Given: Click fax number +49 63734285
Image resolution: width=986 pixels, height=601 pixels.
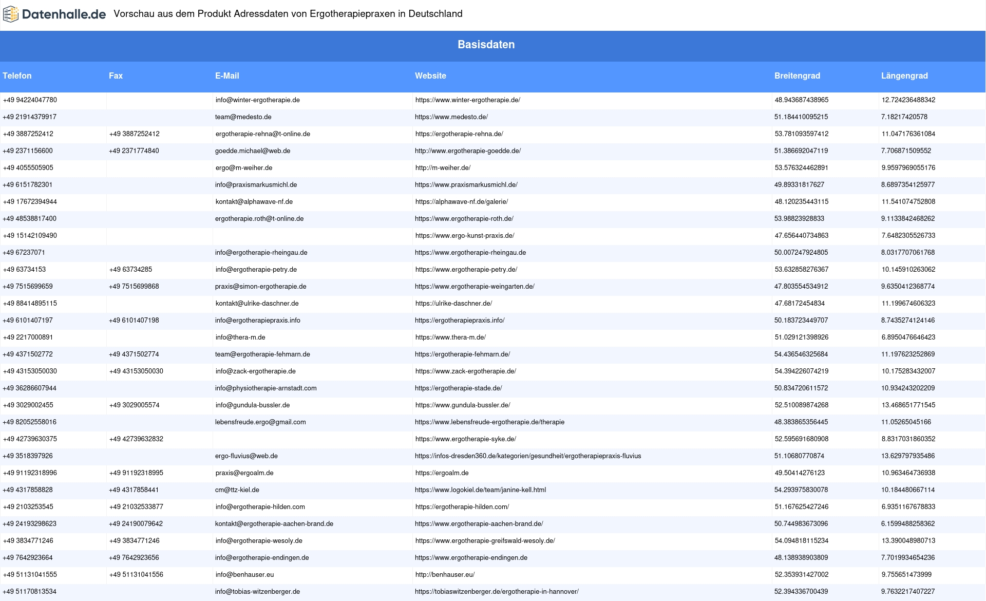Looking at the screenshot, I should [x=130, y=270].
